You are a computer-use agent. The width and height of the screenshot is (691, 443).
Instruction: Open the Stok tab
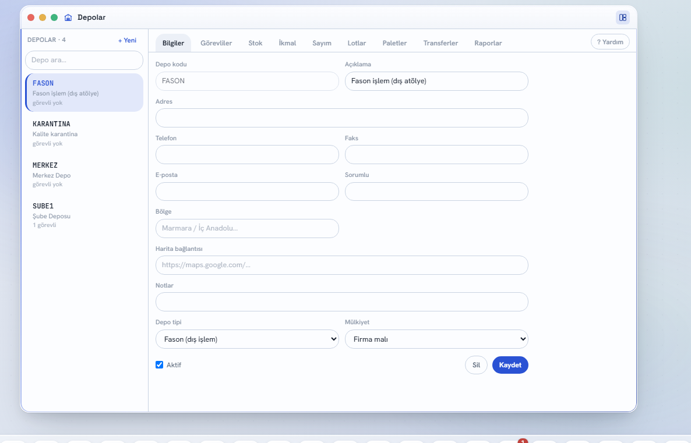pyautogui.click(x=255, y=43)
